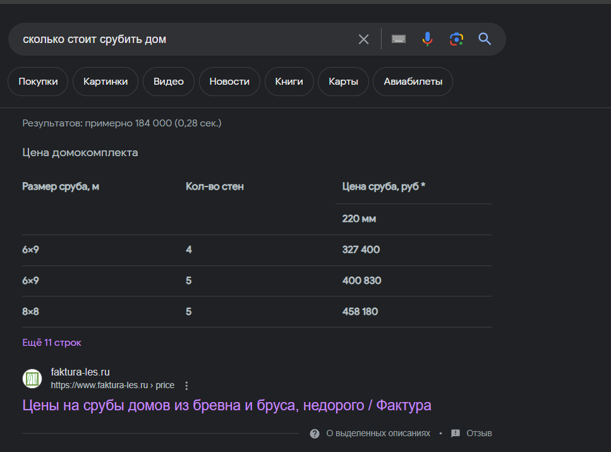Open Google Lens image search

pos(456,39)
